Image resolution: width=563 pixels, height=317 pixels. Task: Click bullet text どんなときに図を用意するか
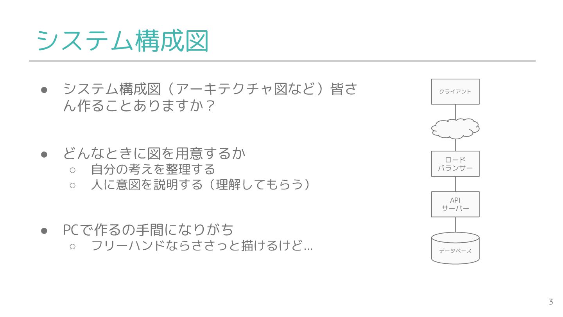(154, 153)
